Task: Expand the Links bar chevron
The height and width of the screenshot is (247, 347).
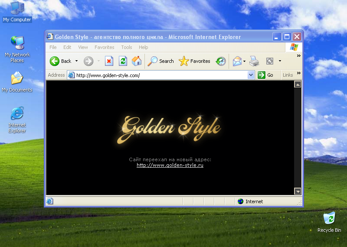Action: [x=299, y=73]
